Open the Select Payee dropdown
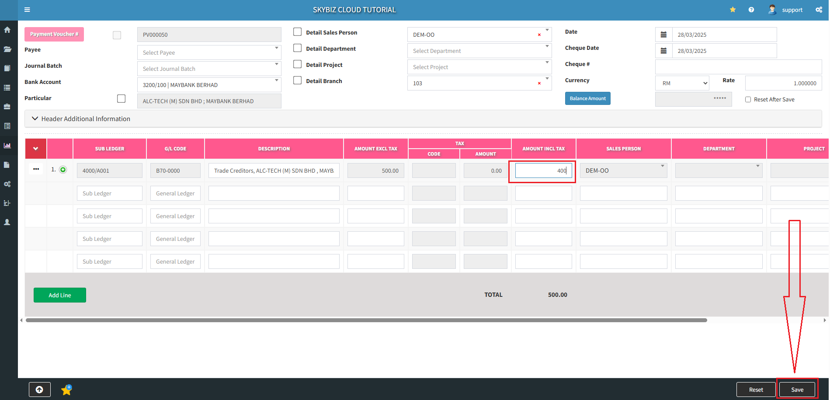The height and width of the screenshot is (400, 830). point(209,52)
